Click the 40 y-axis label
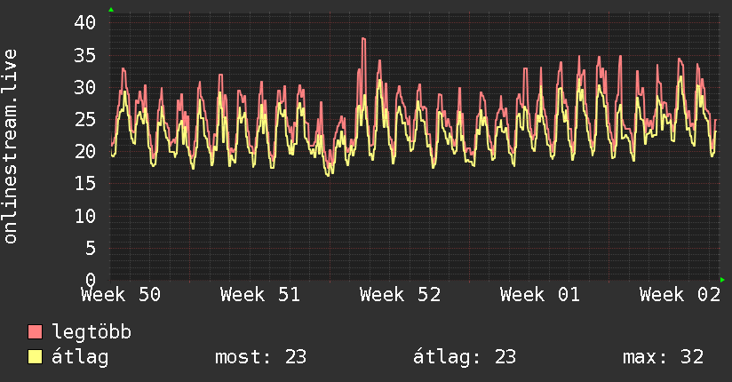 click(x=85, y=22)
